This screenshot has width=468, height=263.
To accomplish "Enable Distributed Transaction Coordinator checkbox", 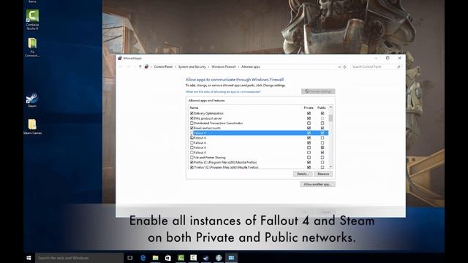I will click(x=192, y=123).
